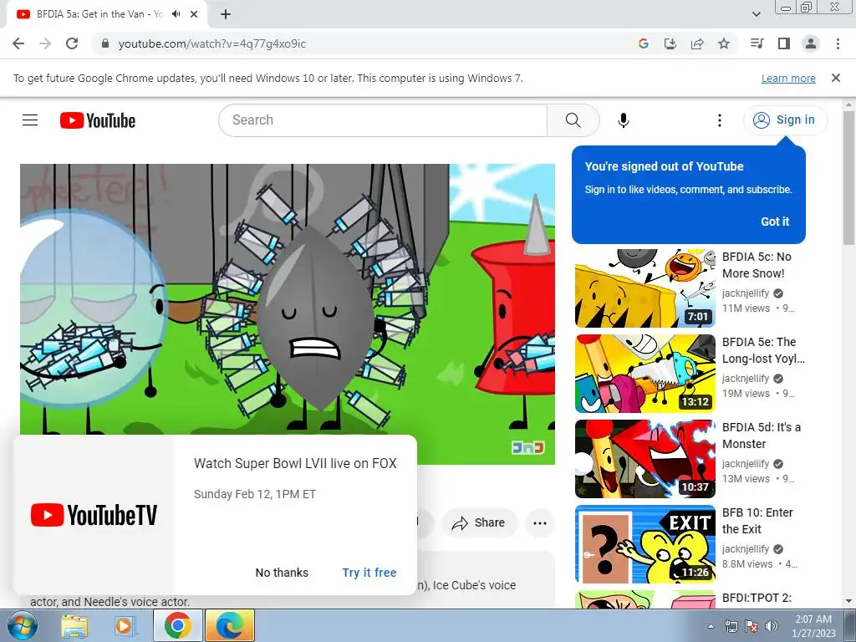Mute the tab using the speaker icon
Viewport: 856px width, 642px height.
(x=176, y=14)
